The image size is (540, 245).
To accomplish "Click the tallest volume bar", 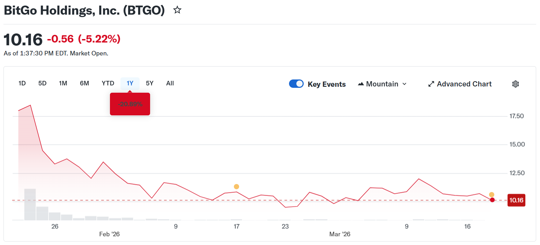I will (x=30, y=204).
